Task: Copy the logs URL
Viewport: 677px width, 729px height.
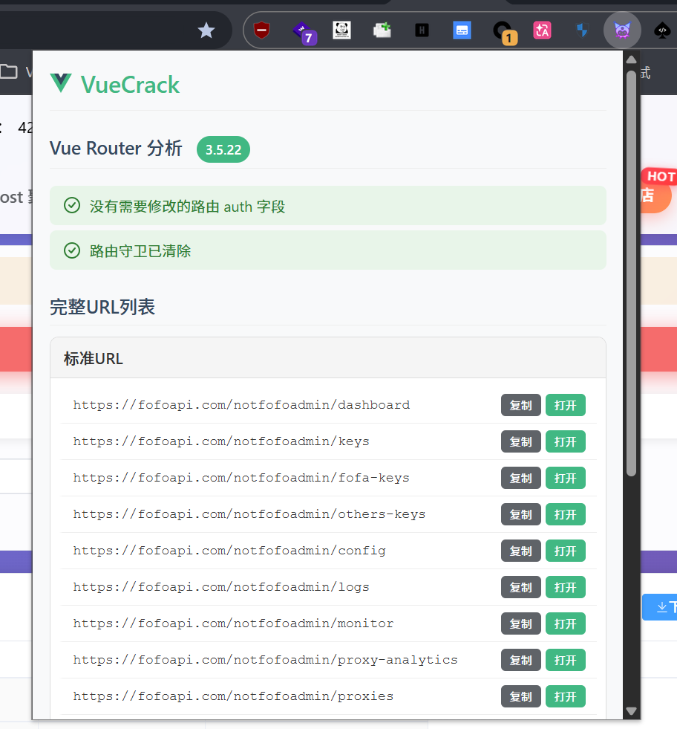Action: click(x=520, y=587)
